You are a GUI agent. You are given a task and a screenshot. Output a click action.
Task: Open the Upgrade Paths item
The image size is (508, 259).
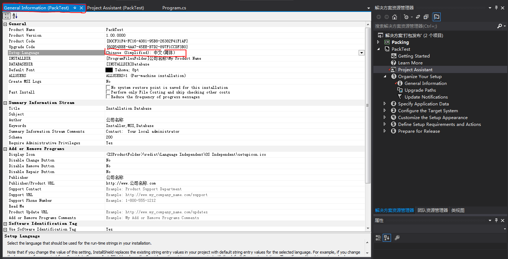click(419, 90)
